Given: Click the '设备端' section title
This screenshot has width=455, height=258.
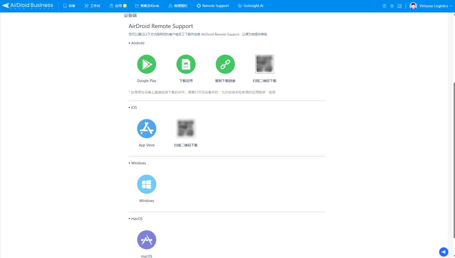Looking at the screenshot, I should (x=130, y=15).
